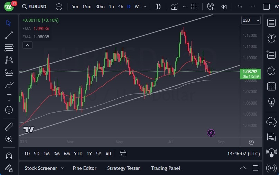Toggle the lock drawings icon
This screenshot has height=175, width=279.
pos(9,168)
